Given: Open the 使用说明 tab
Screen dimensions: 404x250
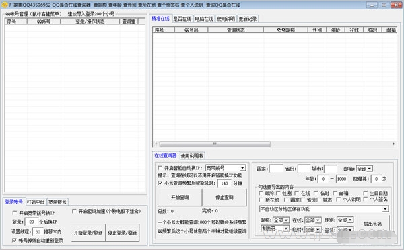Looking at the screenshot, I should pyautogui.click(x=226, y=19).
